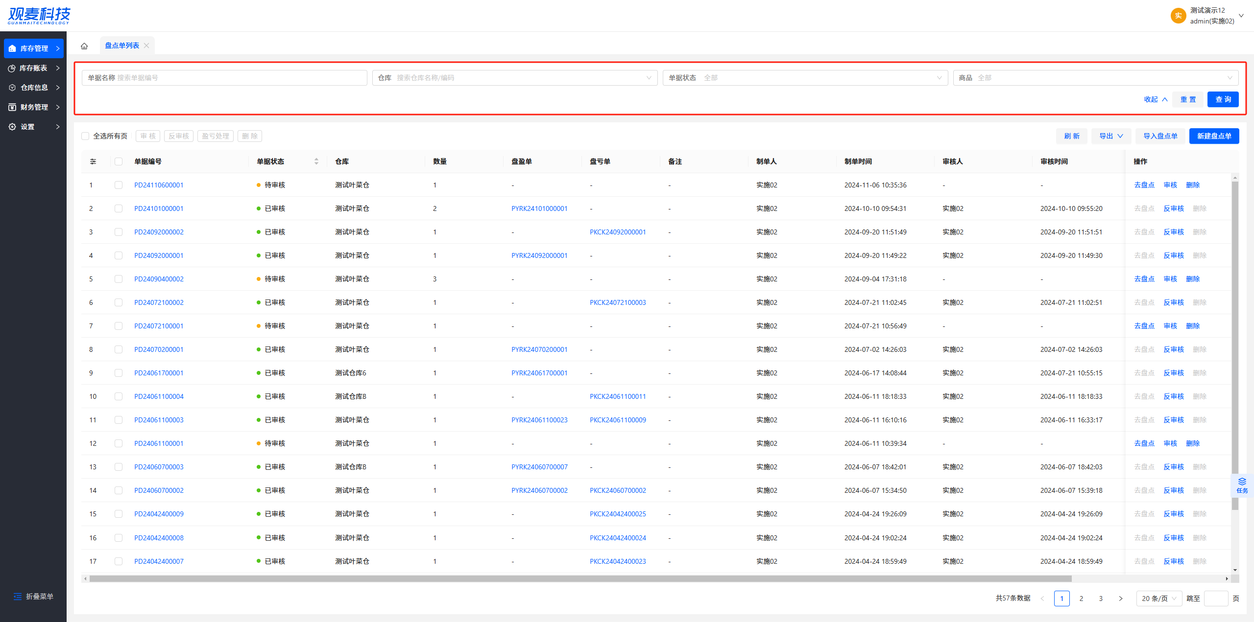Open the column settings icon in table header

pyautogui.click(x=93, y=161)
